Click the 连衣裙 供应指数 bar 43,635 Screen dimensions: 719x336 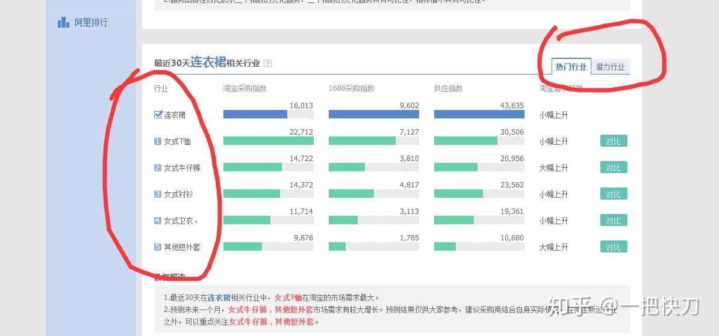coord(479,114)
